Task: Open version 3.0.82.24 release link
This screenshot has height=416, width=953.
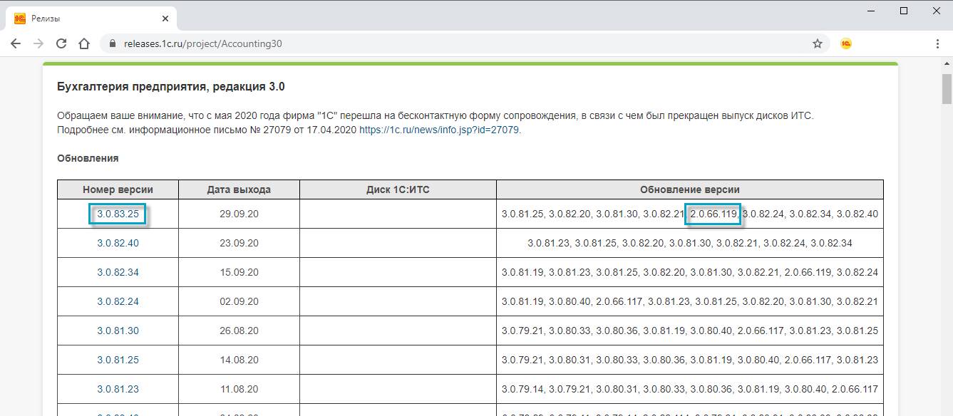Action: pyautogui.click(x=118, y=301)
